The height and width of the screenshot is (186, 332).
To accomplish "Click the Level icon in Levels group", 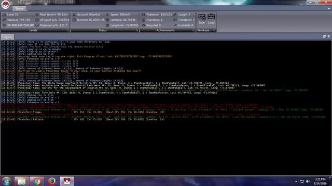I will click(x=4, y=14).
